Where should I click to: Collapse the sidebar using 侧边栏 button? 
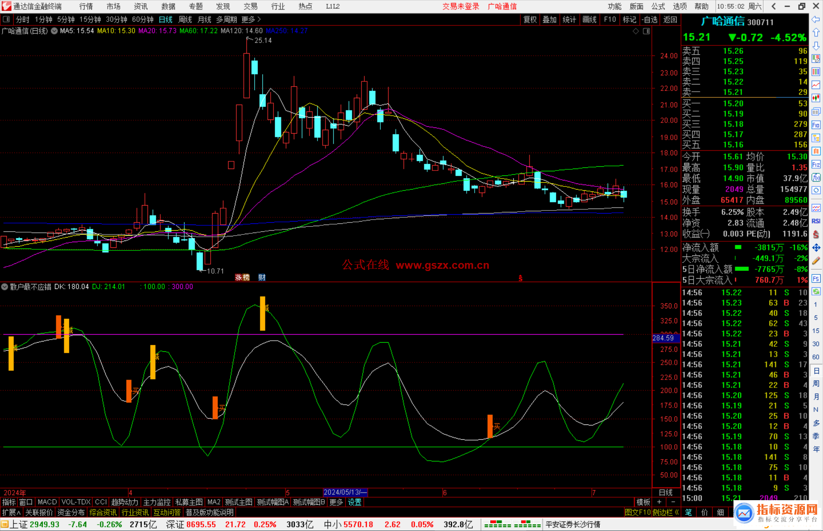tap(666, 512)
